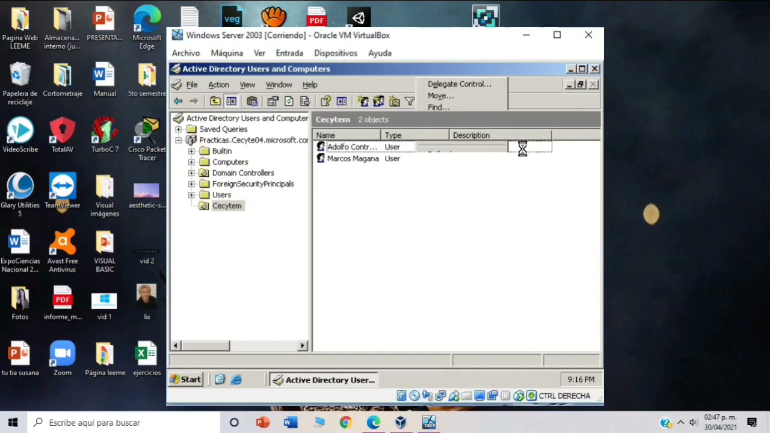770x433 pixels.
Task: Sort by the Type column header
Action: click(x=415, y=135)
